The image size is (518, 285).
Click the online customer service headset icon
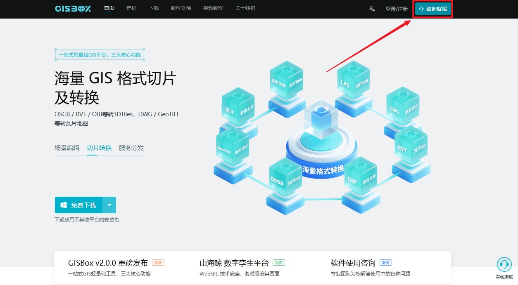pyautogui.click(x=504, y=264)
